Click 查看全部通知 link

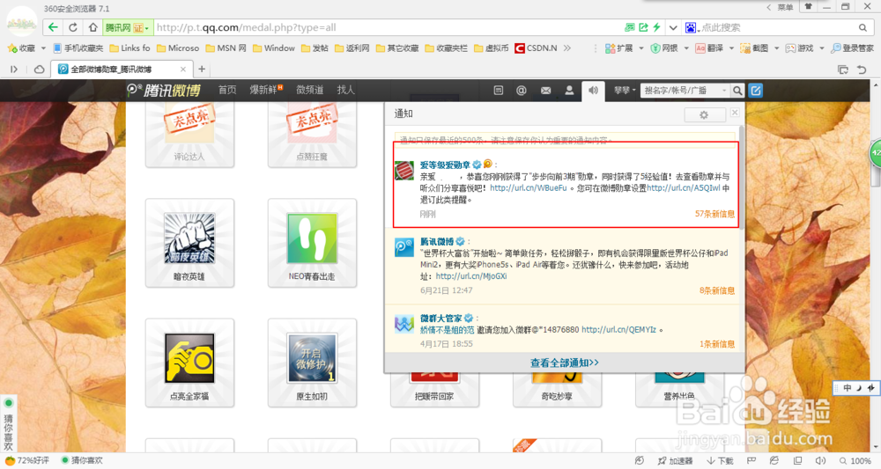[x=565, y=363]
